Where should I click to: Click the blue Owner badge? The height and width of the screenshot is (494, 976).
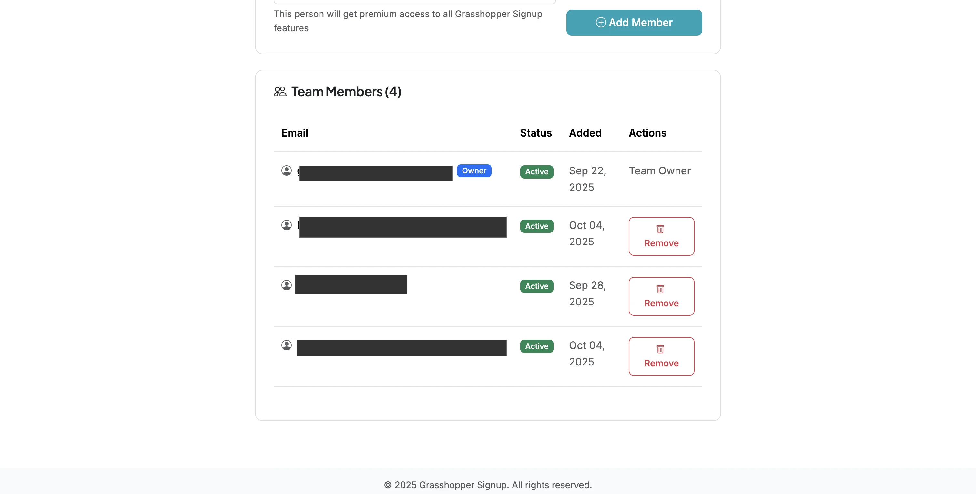(474, 170)
